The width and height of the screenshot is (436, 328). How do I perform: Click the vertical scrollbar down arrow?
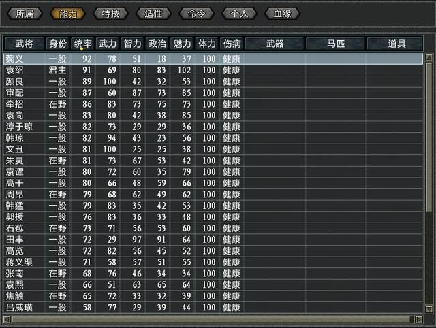click(x=429, y=309)
